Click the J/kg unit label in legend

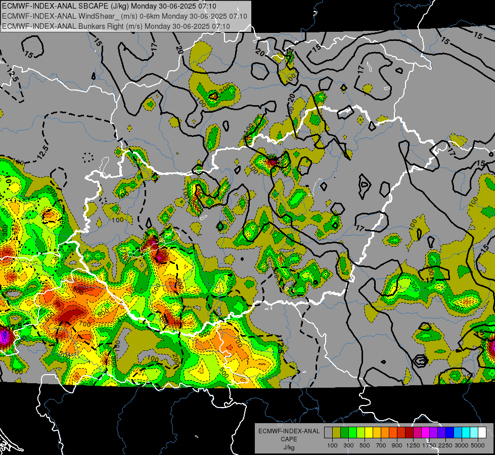(289, 447)
